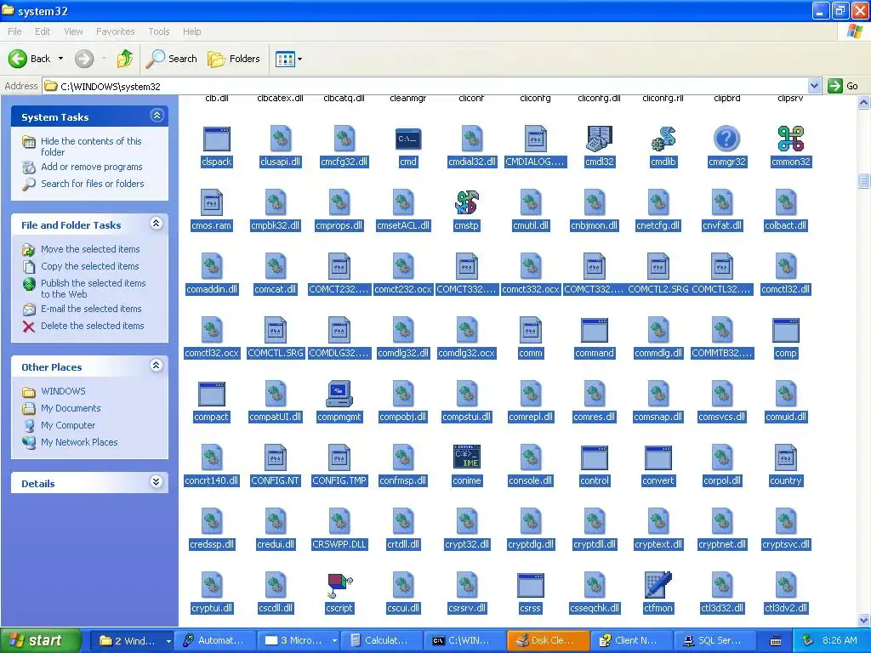Click E-mail the selected items link

[91, 309]
